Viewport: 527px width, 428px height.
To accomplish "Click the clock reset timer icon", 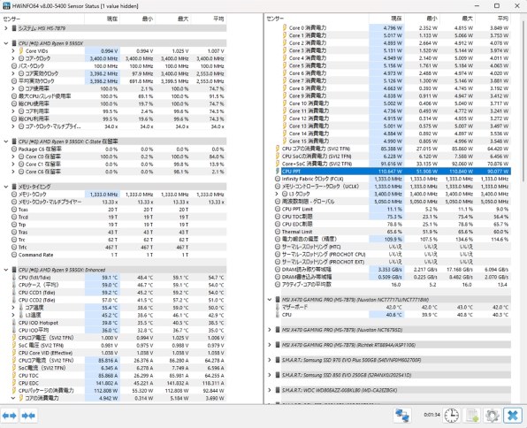I will point(451,416).
